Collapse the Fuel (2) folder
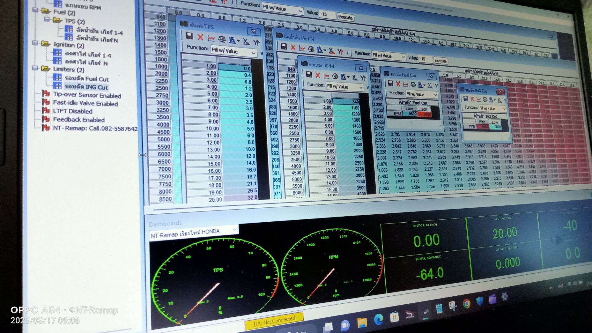 point(35,10)
